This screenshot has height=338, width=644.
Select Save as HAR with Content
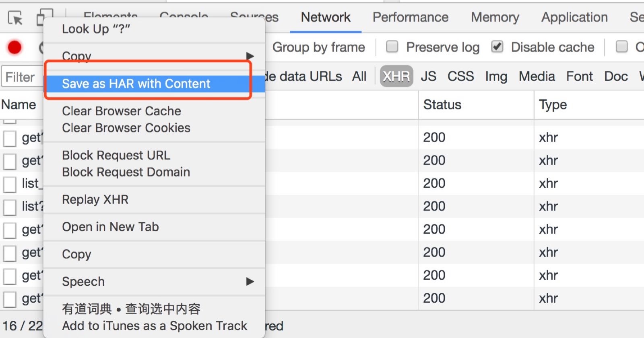click(136, 84)
